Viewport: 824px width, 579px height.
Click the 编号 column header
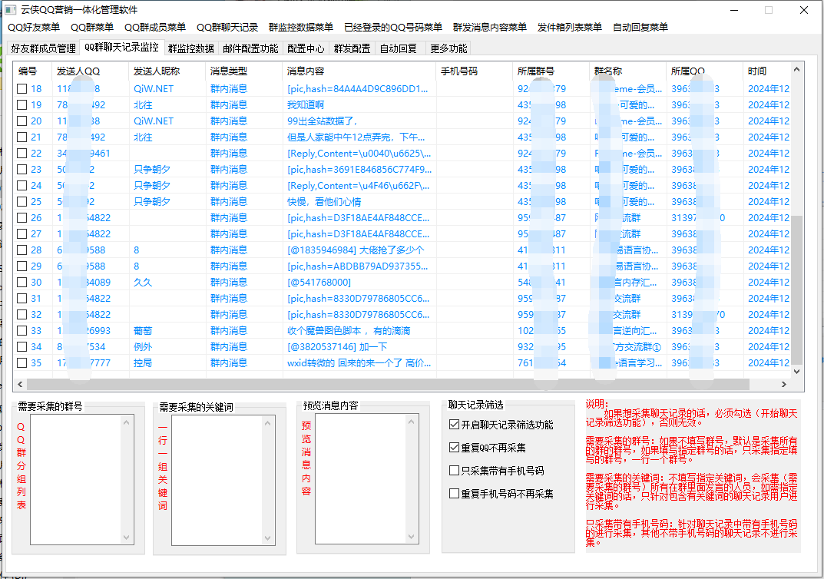point(32,71)
